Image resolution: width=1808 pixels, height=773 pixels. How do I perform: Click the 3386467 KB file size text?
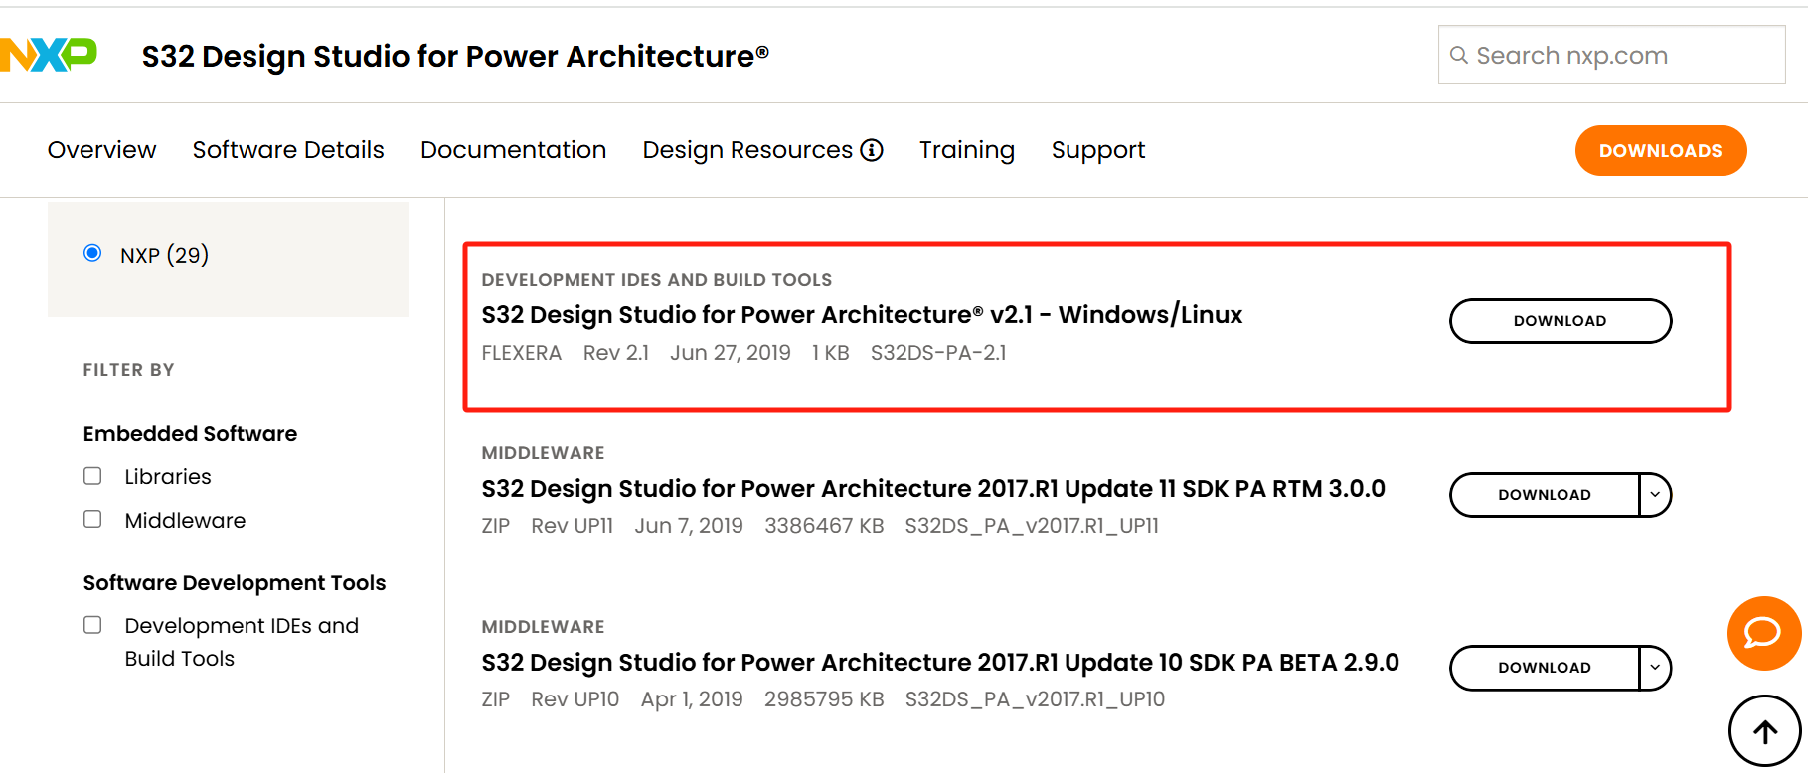[824, 526]
